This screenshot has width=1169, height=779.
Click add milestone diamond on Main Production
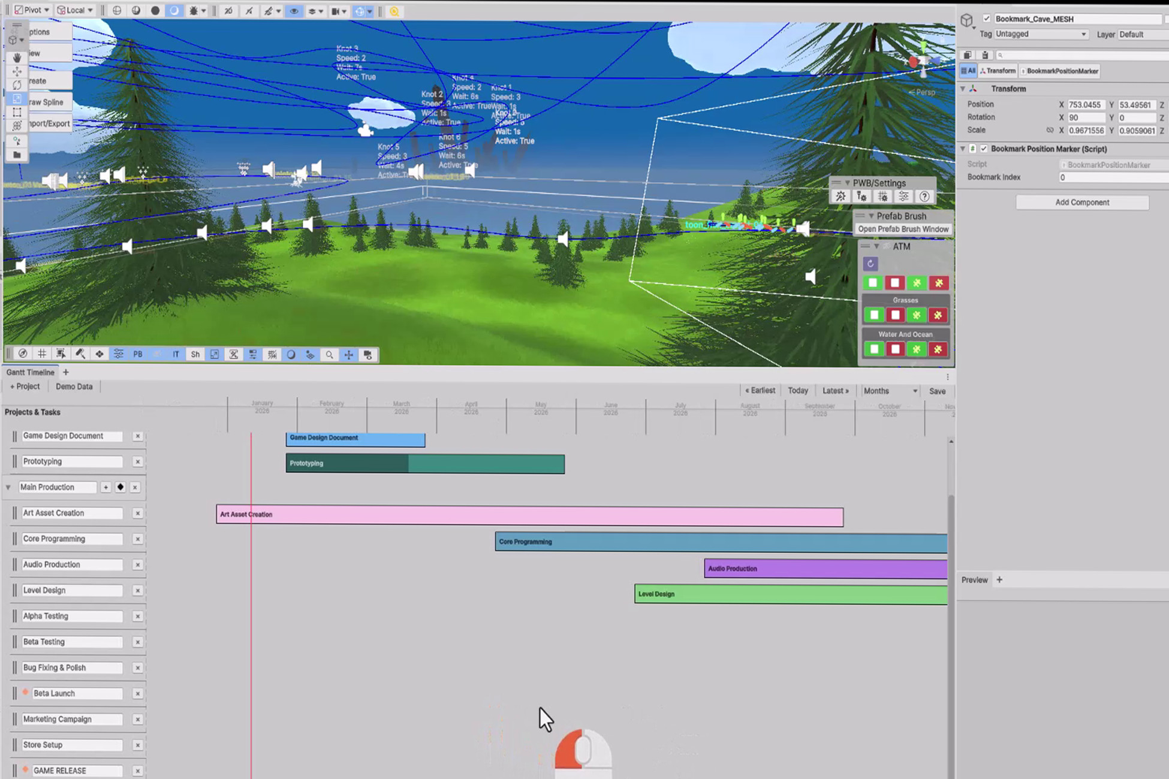pyautogui.click(x=120, y=487)
